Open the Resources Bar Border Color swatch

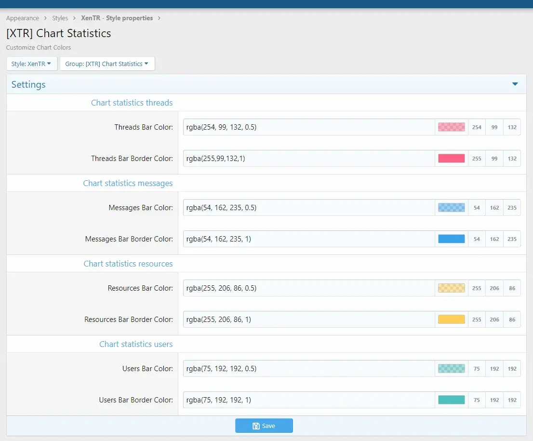tap(451, 320)
